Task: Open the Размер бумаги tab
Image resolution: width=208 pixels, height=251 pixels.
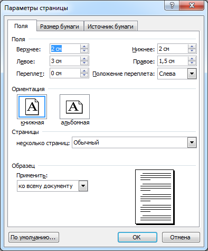Action: point(60,26)
